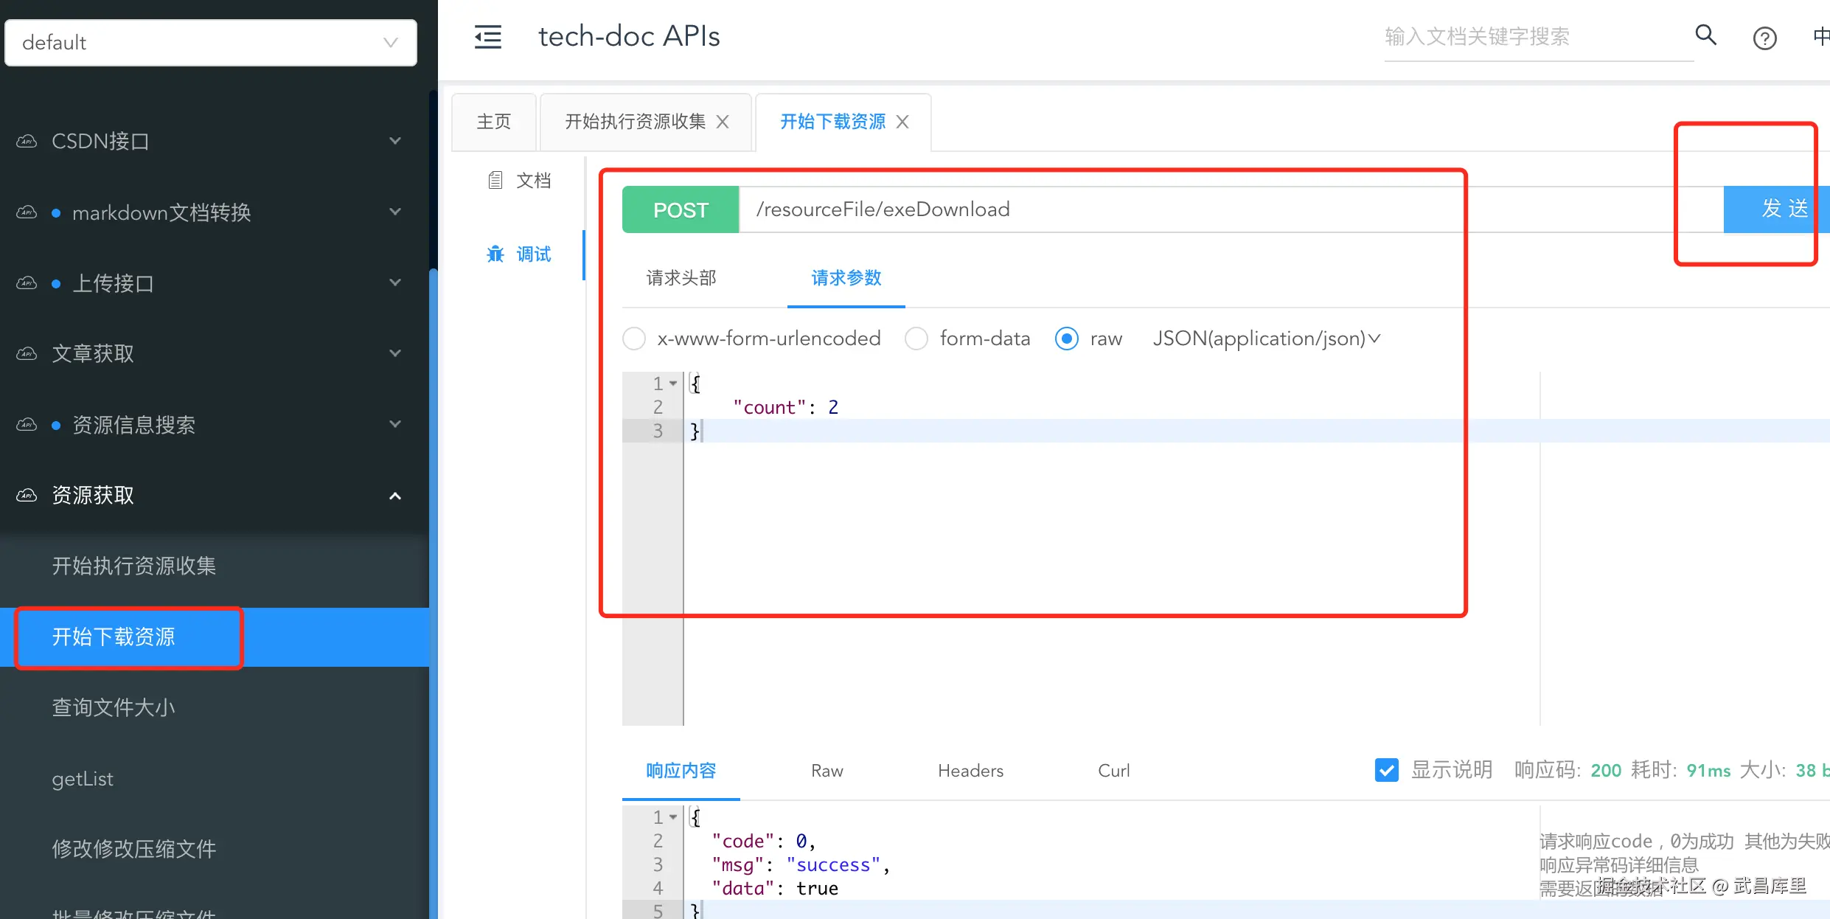Open the 查询文件大小 API item
The height and width of the screenshot is (919, 1830).
(x=114, y=708)
